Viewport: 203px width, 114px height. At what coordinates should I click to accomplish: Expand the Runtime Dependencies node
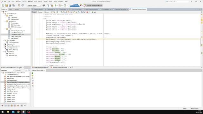point(3,46)
